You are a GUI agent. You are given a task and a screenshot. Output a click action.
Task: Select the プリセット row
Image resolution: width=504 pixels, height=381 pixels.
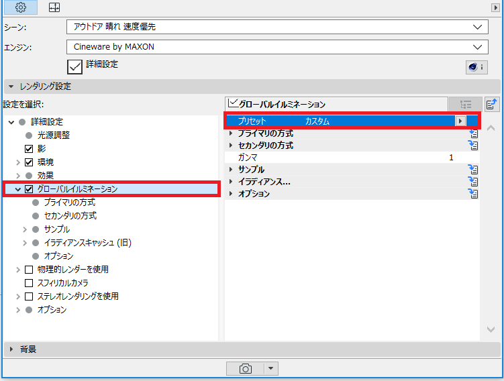[x=352, y=121]
